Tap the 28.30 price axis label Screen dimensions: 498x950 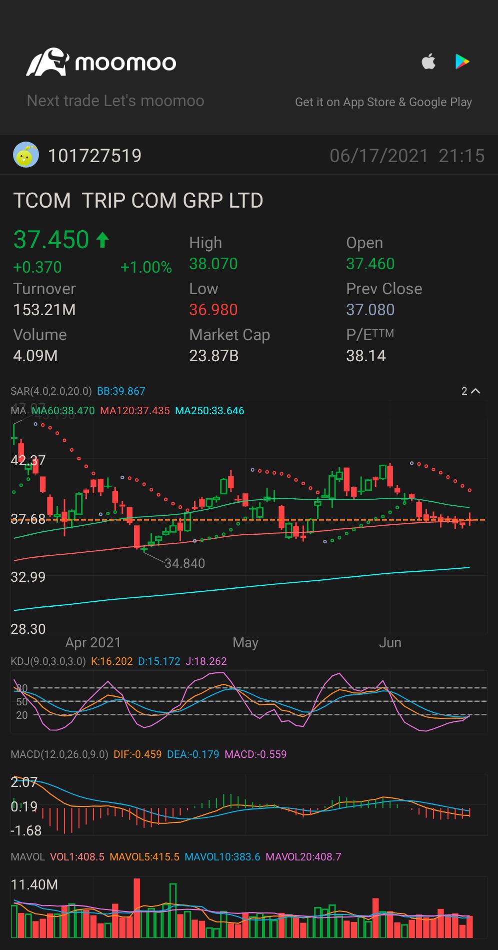tap(28, 629)
